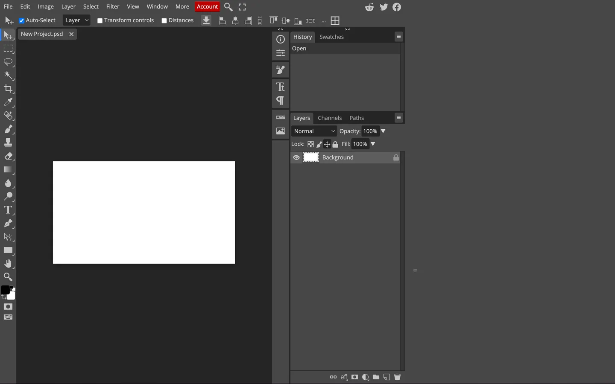Switch to the Swatches tab
The height and width of the screenshot is (384, 615).
click(x=332, y=37)
